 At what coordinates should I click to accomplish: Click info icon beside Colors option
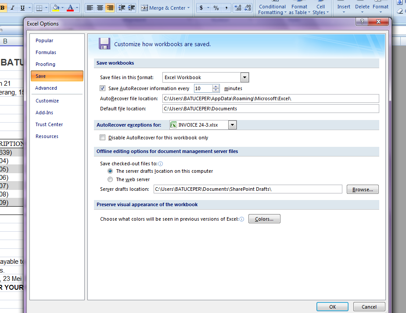241,219
